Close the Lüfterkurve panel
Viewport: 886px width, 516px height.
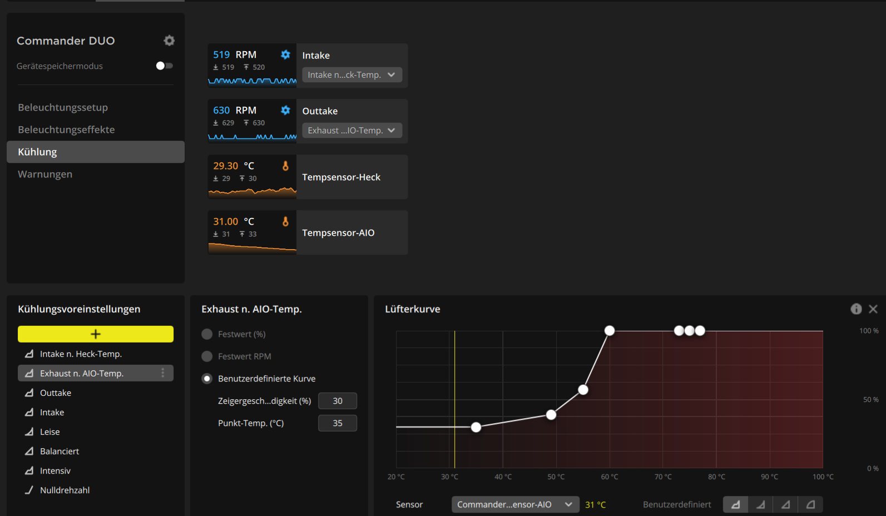click(873, 309)
